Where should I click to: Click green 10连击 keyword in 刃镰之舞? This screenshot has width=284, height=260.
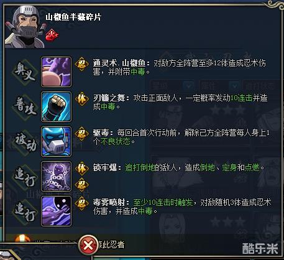click(x=241, y=98)
